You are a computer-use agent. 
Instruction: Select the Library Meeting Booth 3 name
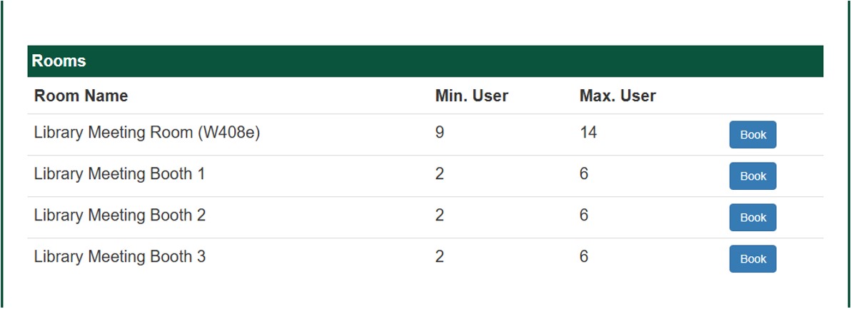click(119, 257)
